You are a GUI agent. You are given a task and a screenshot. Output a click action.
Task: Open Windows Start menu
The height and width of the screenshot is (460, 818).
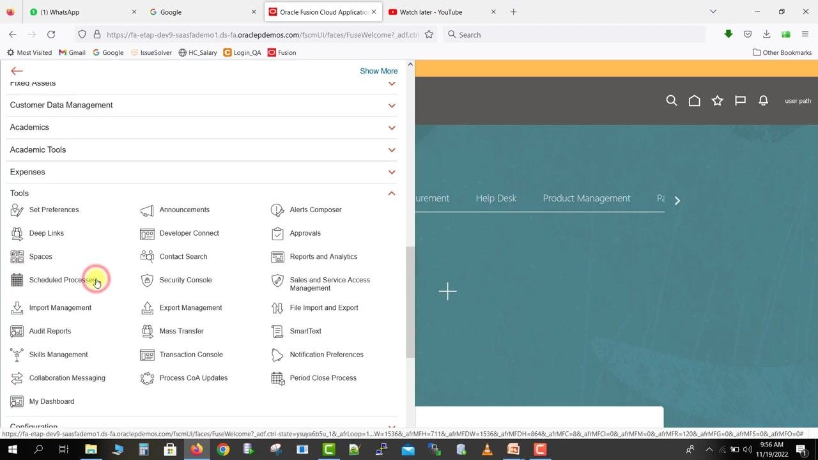[12, 450]
